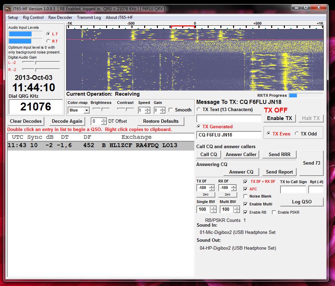Screen dimensions: 335x286
Task: Open the Raw Decoder menu
Action: point(60,17)
